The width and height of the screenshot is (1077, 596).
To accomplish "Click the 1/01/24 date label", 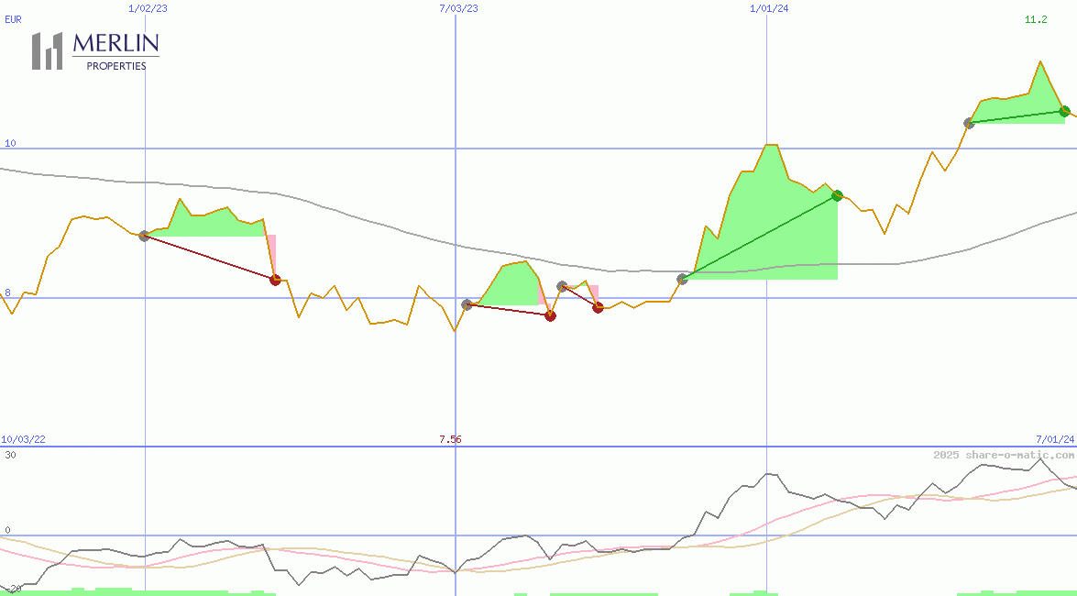I will (769, 8).
